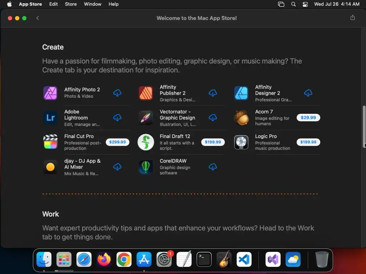Buy Logic Pro for $199.99
Viewport: 366px width, 274px height.
(308, 142)
